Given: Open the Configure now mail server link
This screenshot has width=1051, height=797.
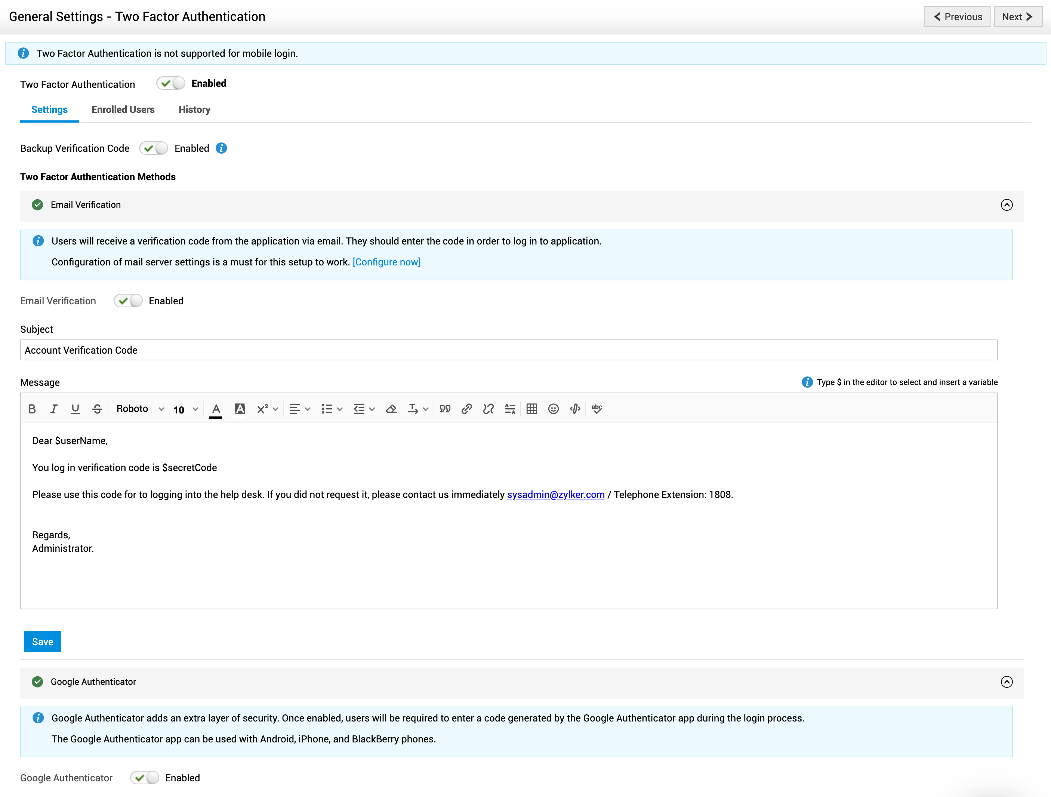Looking at the screenshot, I should click(386, 262).
